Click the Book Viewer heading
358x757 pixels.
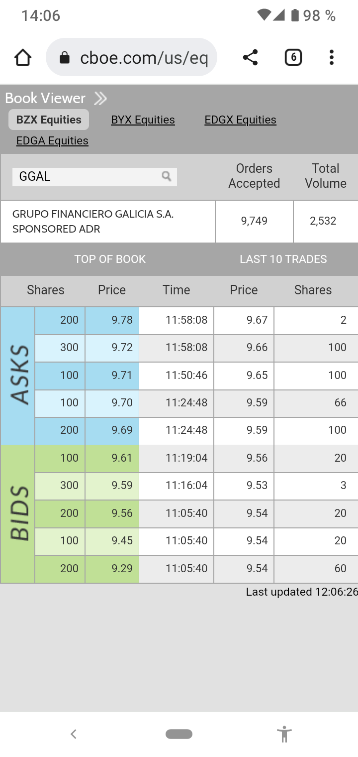tap(45, 98)
